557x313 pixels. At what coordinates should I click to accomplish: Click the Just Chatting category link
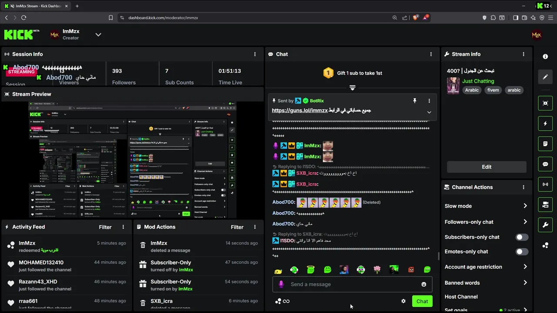click(478, 81)
